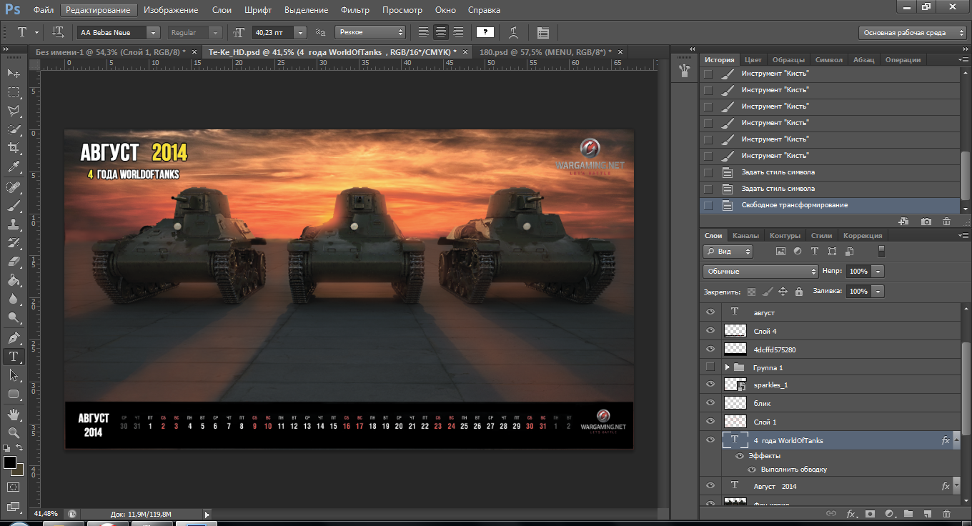Select the 'Слой 4' layer
Image resolution: width=972 pixels, height=526 pixels.
pos(765,331)
